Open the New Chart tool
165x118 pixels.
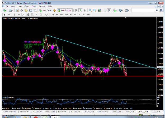4,10
